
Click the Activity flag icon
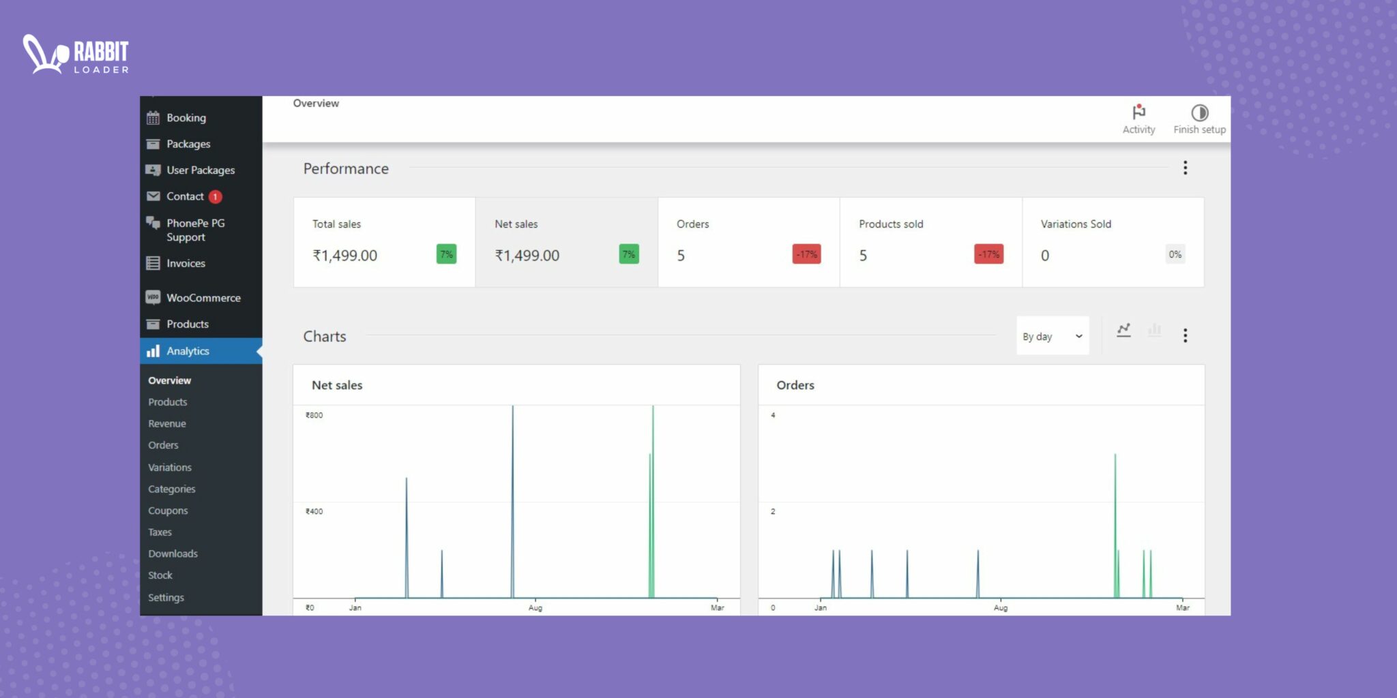1138,112
